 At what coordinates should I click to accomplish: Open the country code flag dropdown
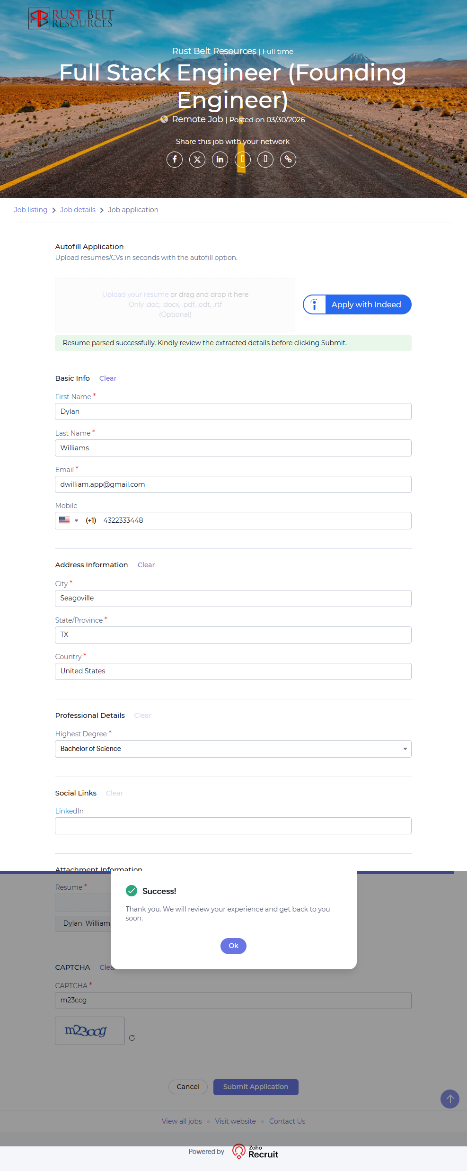pyautogui.click(x=69, y=520)
